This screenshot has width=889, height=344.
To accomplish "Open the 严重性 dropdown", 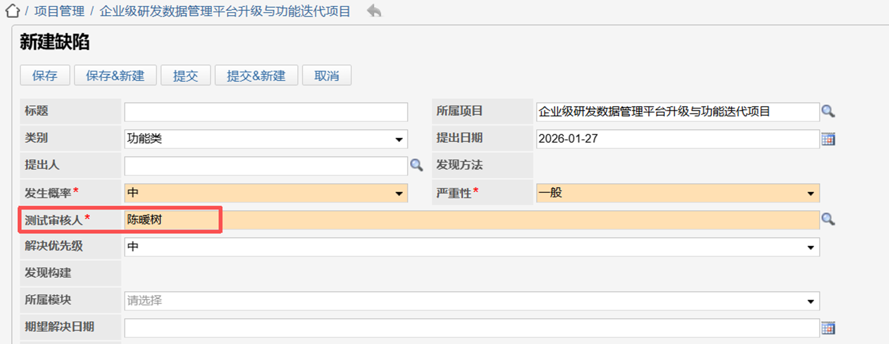I will pos(810,193).
